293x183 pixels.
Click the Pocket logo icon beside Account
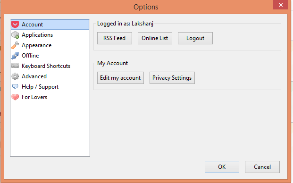[15, 25]
